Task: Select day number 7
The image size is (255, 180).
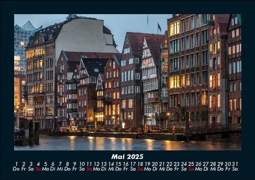Action: pos(60,164)
